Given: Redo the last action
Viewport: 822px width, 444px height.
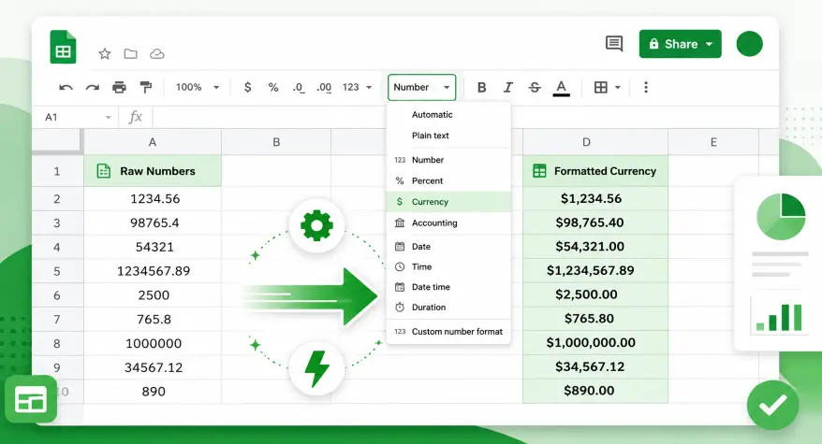Looking at the screenshot, I should click(x=93, y=88).
